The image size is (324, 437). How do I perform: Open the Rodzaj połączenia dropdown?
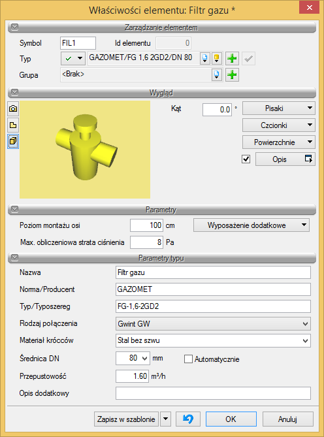pyautogui.click(x=213, y=323)
